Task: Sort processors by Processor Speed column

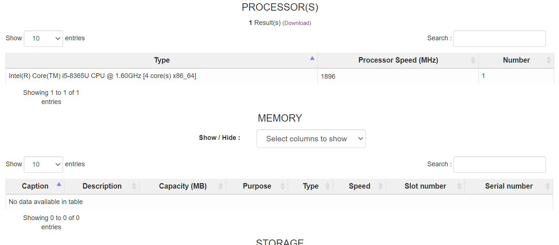Action: coord(398,60)
